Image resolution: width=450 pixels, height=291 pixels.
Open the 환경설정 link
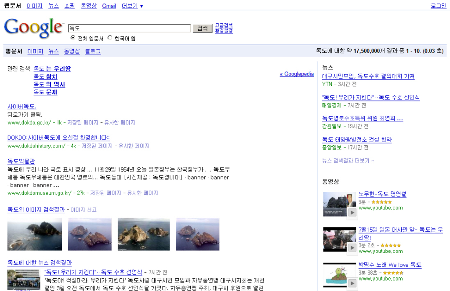[224, 30]
